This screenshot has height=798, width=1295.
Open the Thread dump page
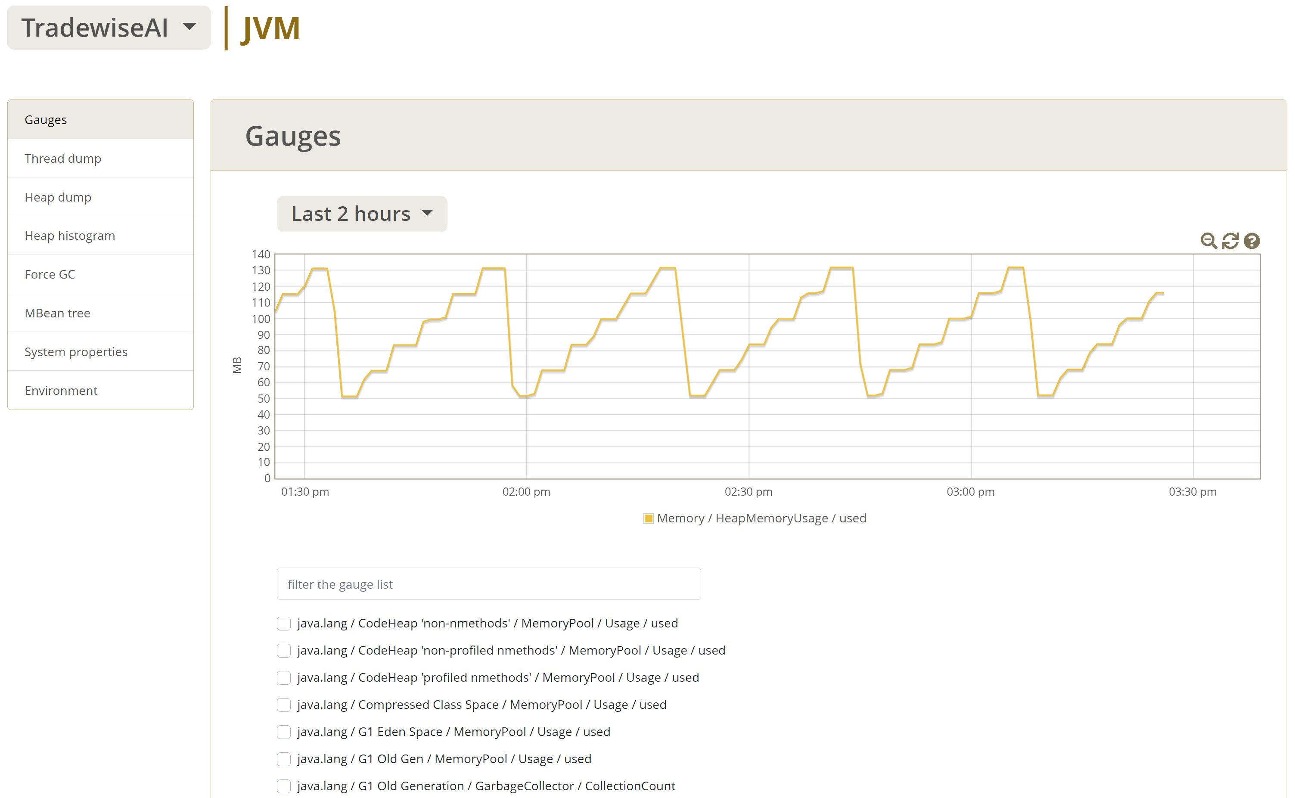click(63, 158)
